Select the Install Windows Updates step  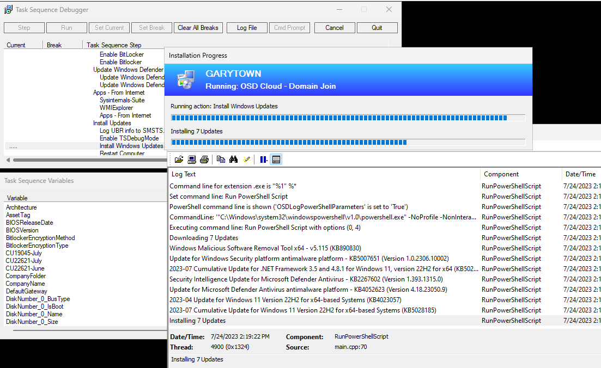131,145
